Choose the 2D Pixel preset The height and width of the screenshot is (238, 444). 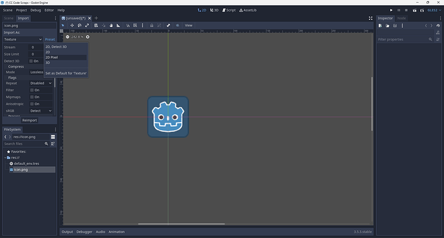[66, 57]
